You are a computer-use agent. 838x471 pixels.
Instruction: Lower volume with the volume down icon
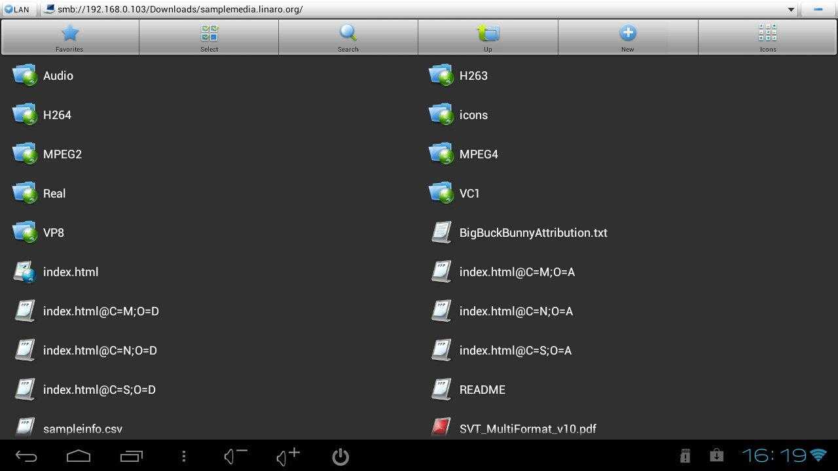click(235, 456)
